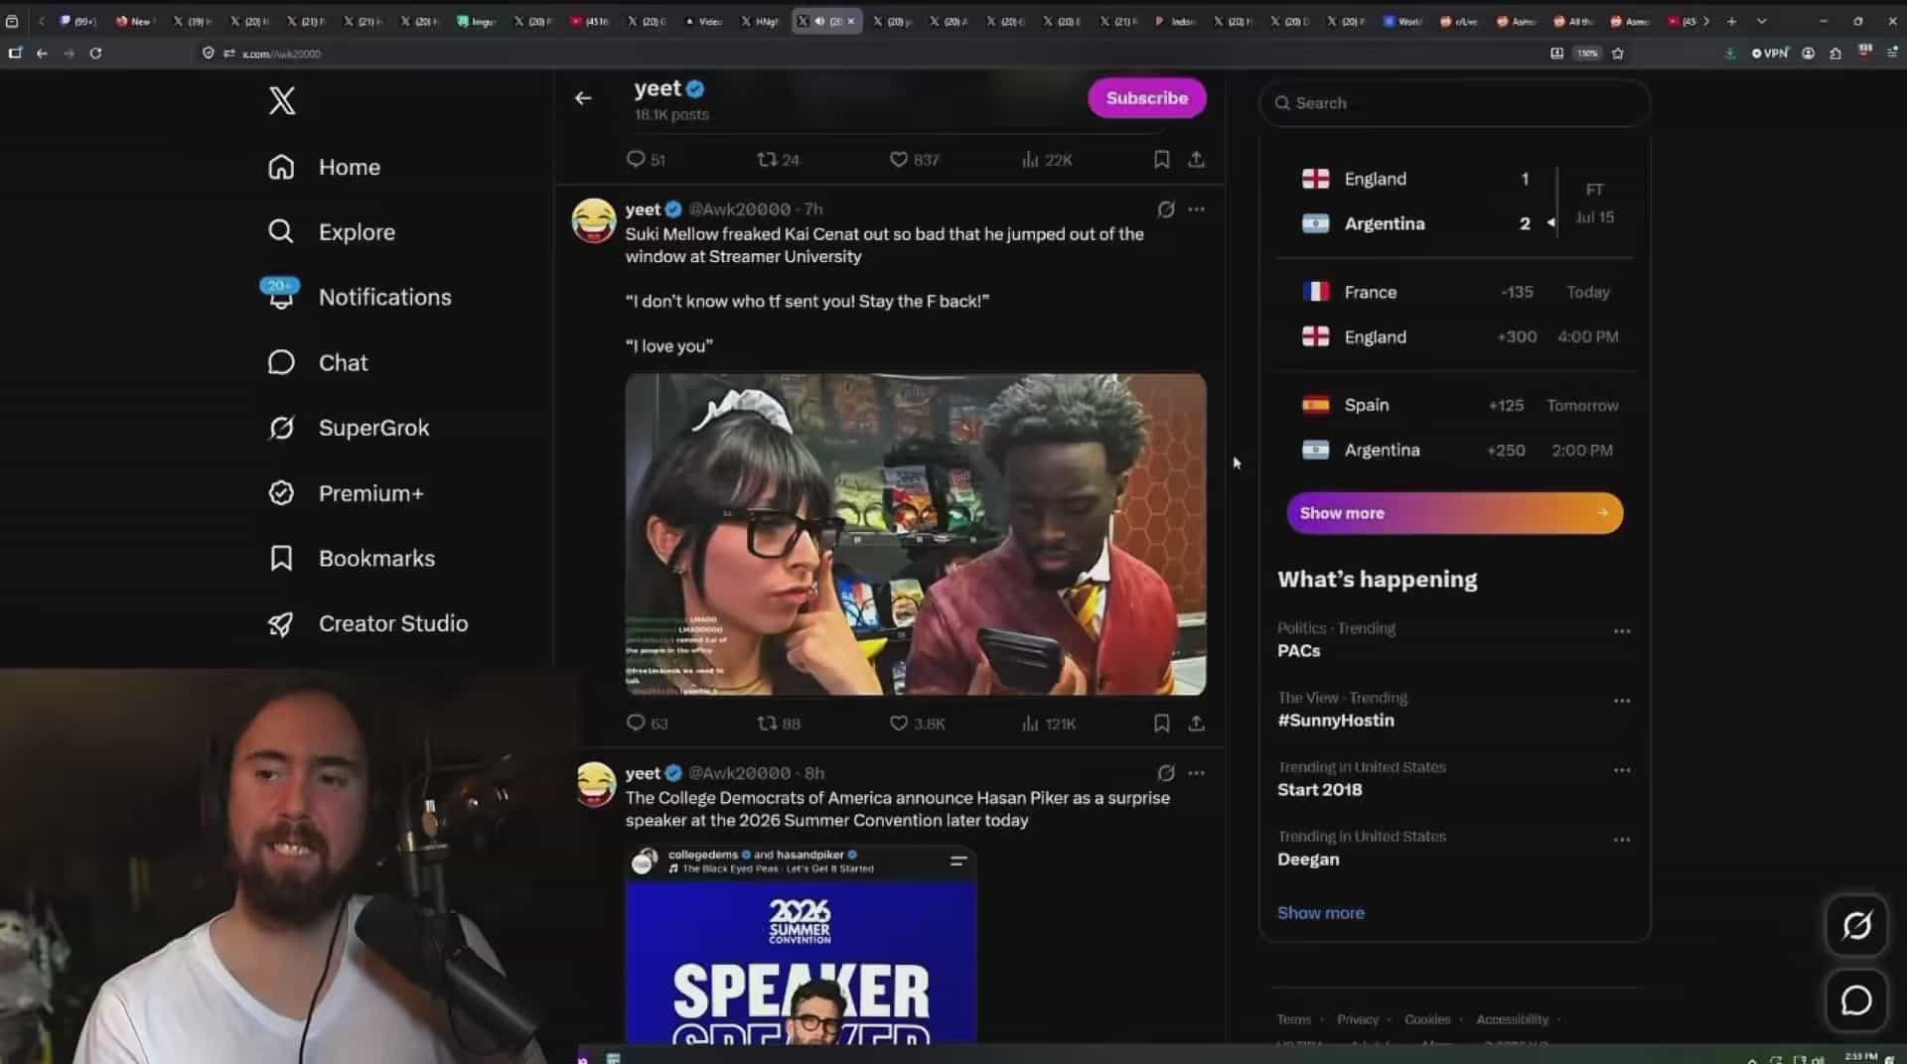Share the Kai Cenat post via share icon
This screenshot has height=1064, width=1907.
pos(1197,724)
